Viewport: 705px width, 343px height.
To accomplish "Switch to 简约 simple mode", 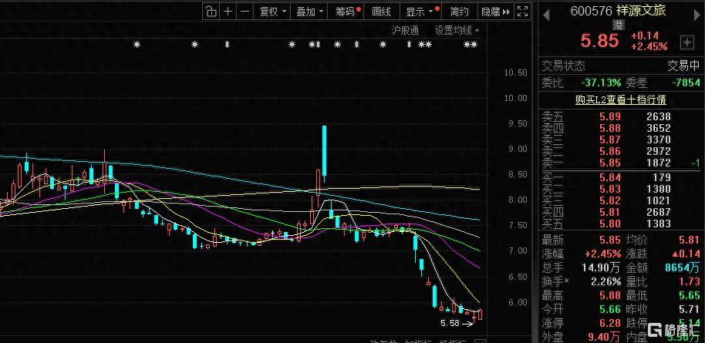I will click(460, 12).
